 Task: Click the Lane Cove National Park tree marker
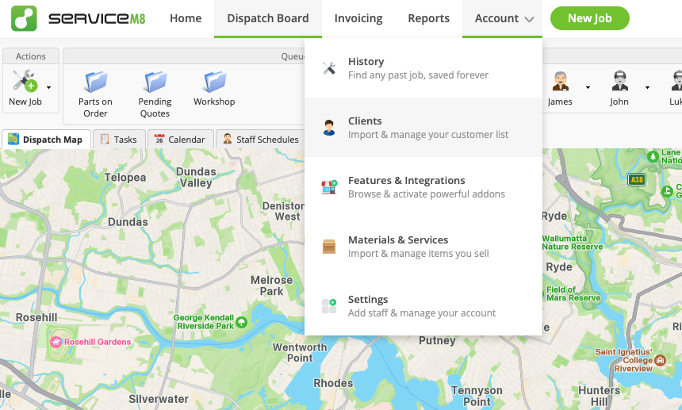653,156
